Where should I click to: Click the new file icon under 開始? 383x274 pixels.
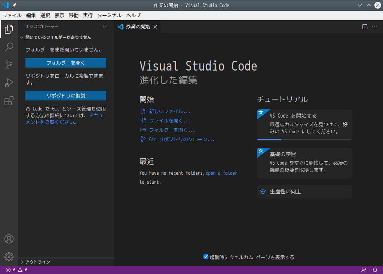pyautogui.click(x=143, y=111)
